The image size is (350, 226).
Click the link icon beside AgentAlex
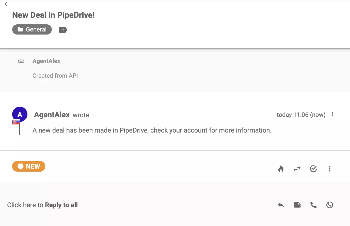click(x=21, y=61)
